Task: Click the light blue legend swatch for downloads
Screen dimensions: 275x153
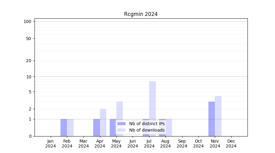Action: [x=121, y=130]
